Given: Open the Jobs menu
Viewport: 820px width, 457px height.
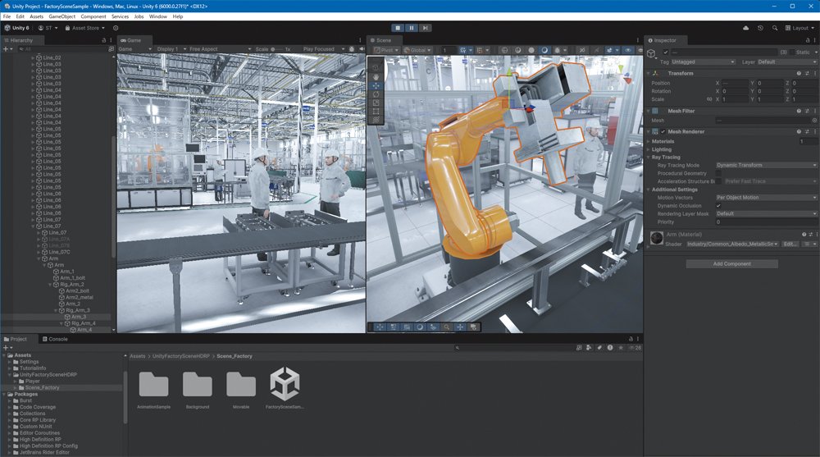Looking at the screenshot, I should (139, 16).
